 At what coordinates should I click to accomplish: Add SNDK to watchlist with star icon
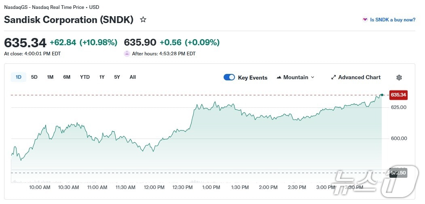pyautogui.click(x=143, y=19)
